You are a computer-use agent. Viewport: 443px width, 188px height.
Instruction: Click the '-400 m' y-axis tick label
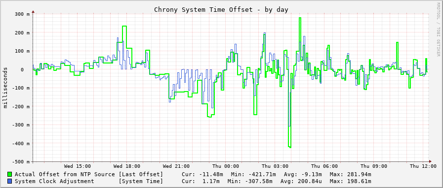click(21, 144)
